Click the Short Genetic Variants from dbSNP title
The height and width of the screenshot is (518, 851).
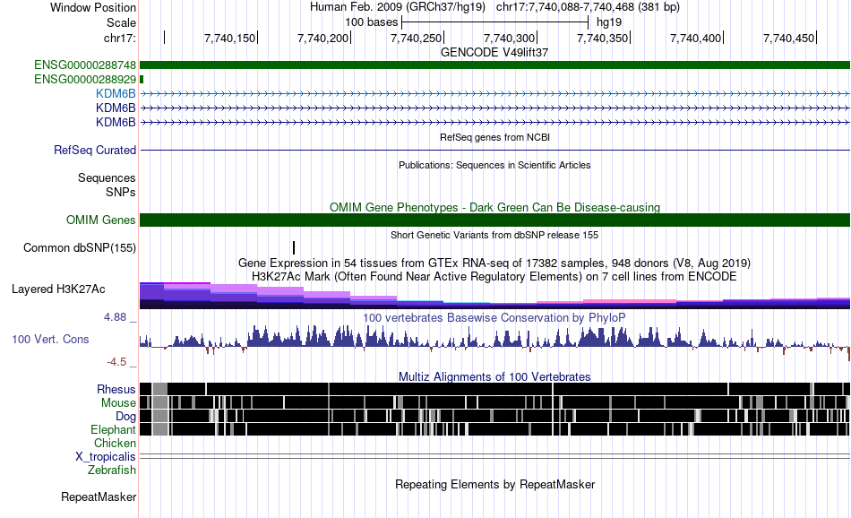coord(494,235)
